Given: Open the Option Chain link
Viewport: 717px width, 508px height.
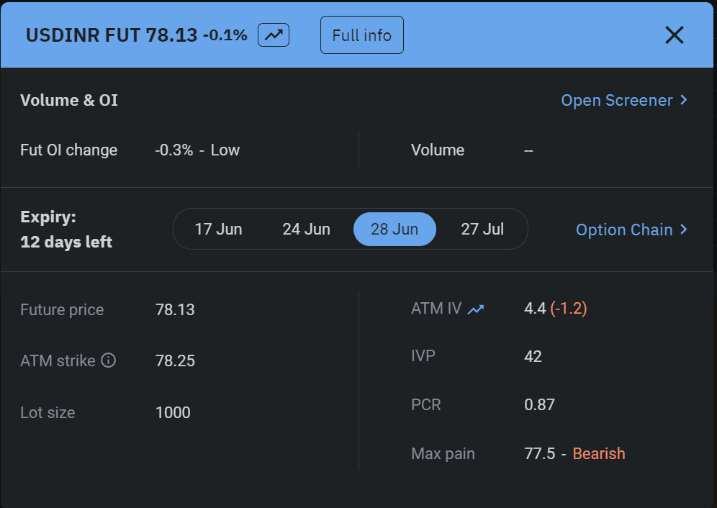Looking at the screenshot, I should 631,230.
